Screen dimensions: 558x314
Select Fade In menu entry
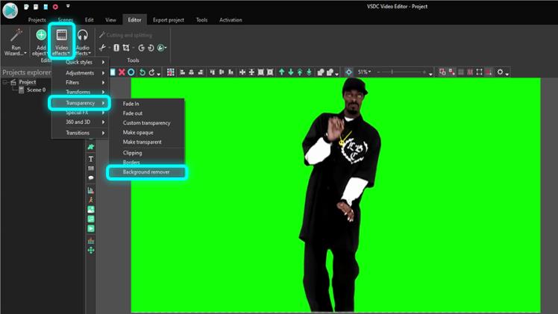coord(131,104)
